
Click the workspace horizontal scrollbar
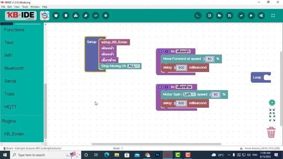(x=156, y=144)
